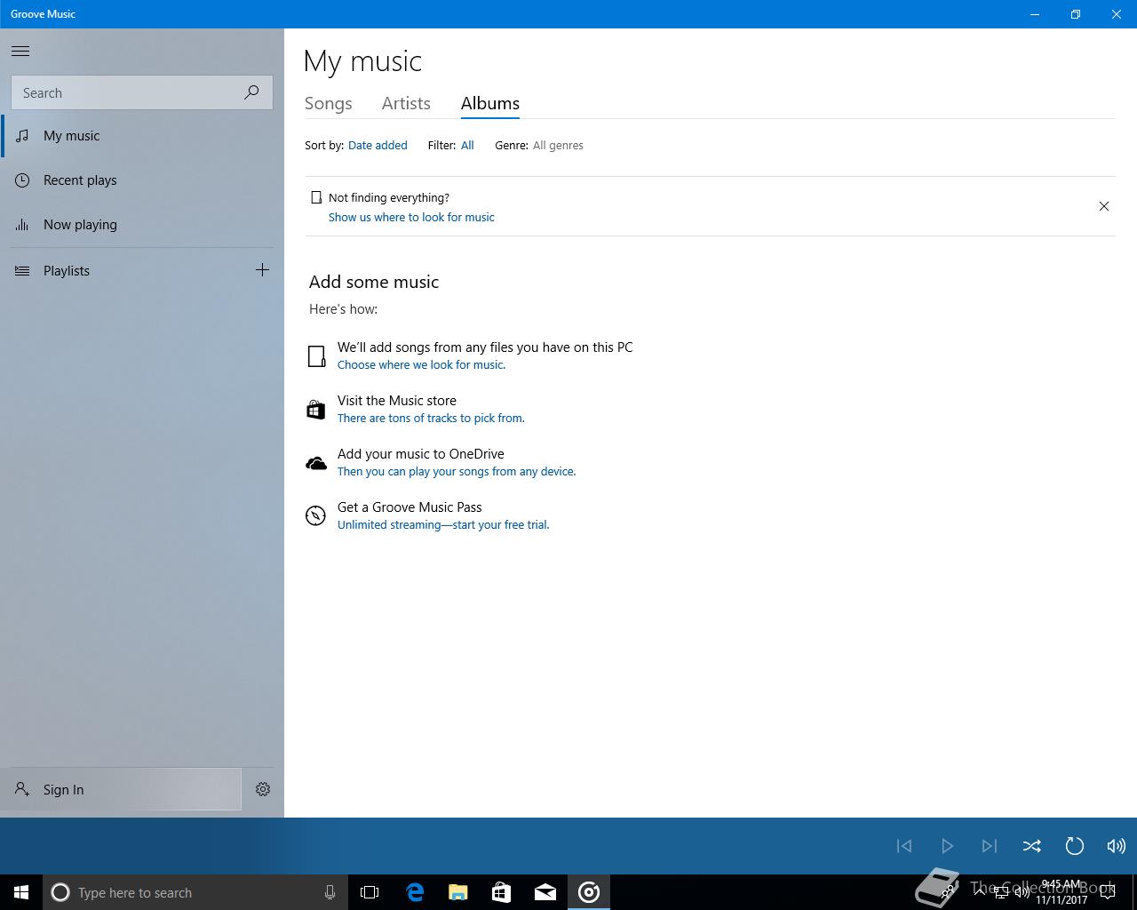Open My music in sidebar
Screen dimensions: 1137x910
click(x=142, y=136)
